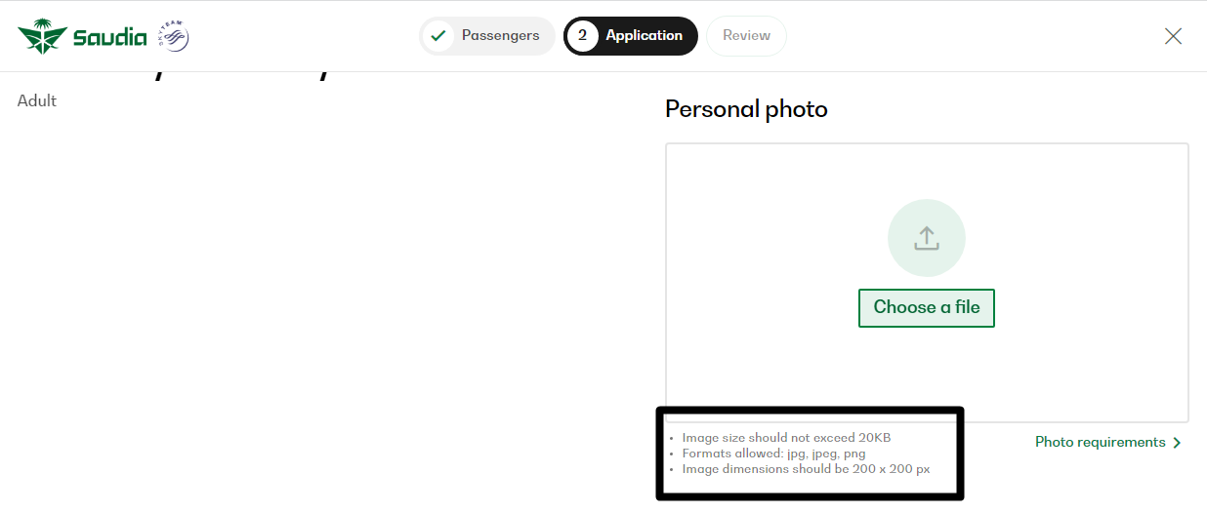Jump to the Review step

click(746, 36)
